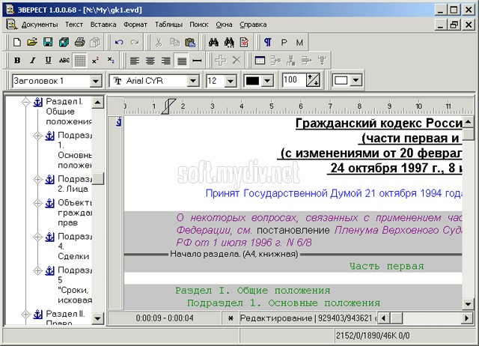Image resolution: width=479 pixels, height=346 pixels.
Task: Open the Формат menu
Action: pyautogui.click(x=135, y=25)
